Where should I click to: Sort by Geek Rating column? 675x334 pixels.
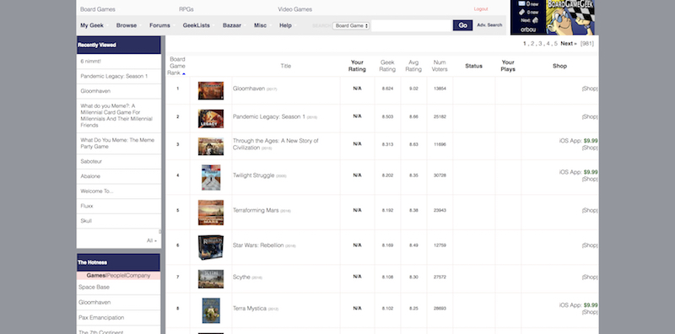[387, 66]
